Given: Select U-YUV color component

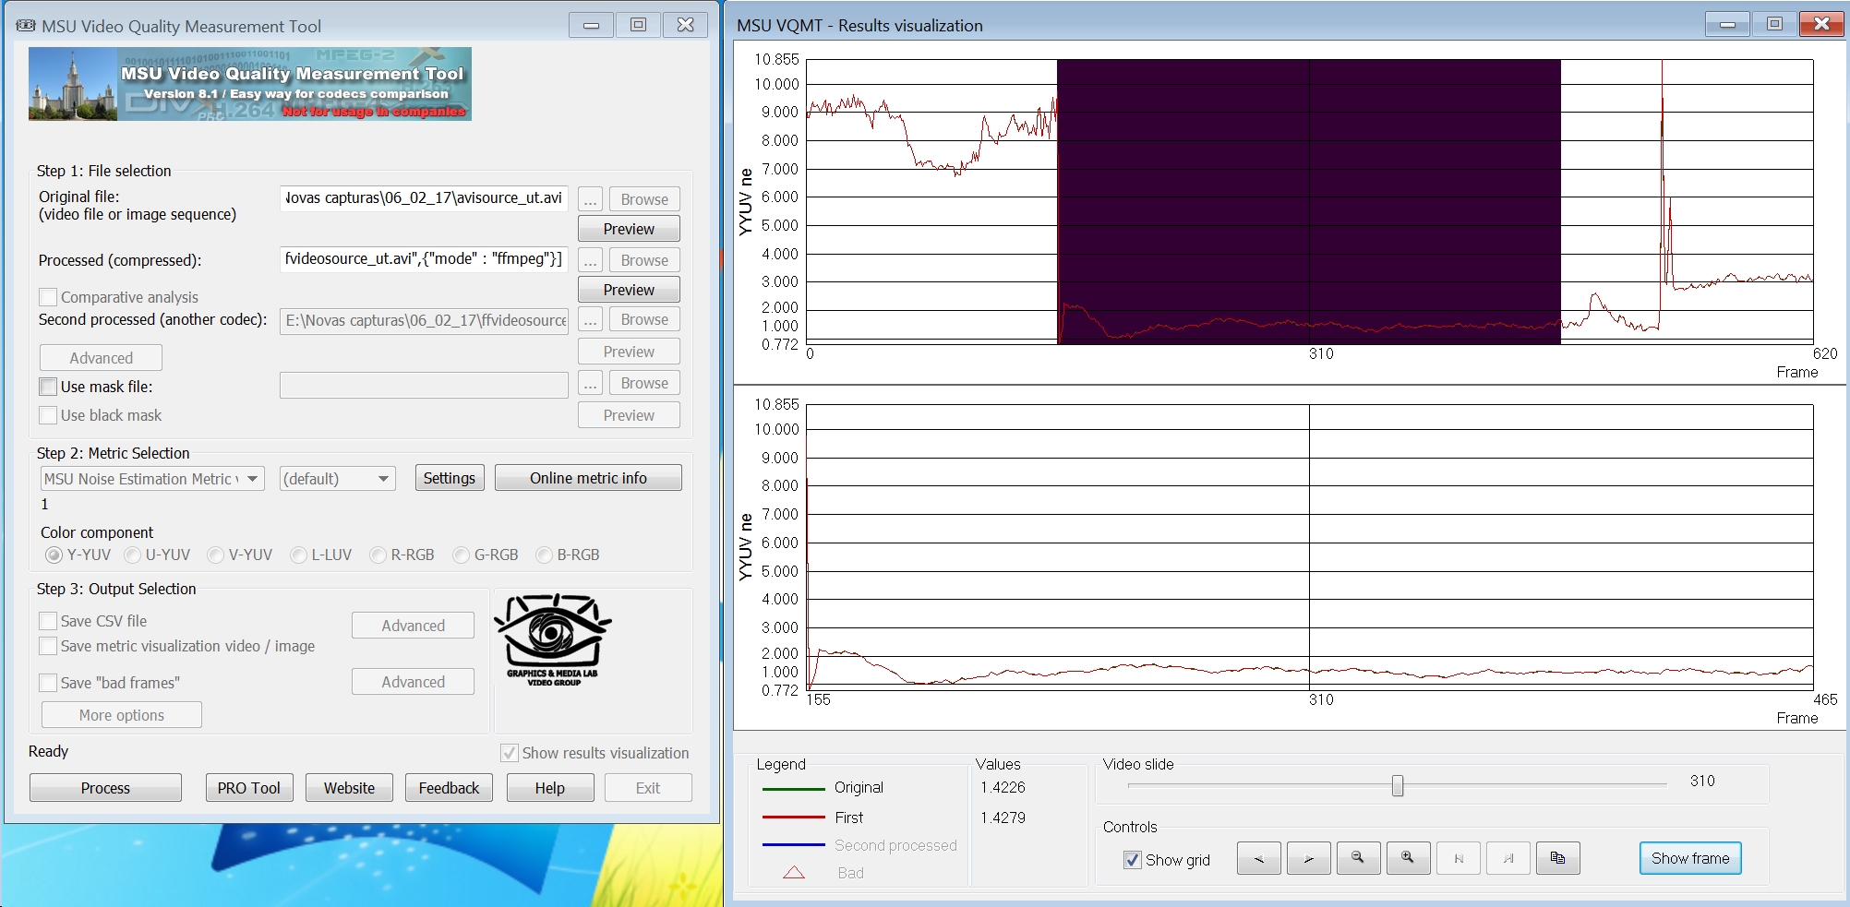Looking at the screenshot, I should click(x=133, y=555).
